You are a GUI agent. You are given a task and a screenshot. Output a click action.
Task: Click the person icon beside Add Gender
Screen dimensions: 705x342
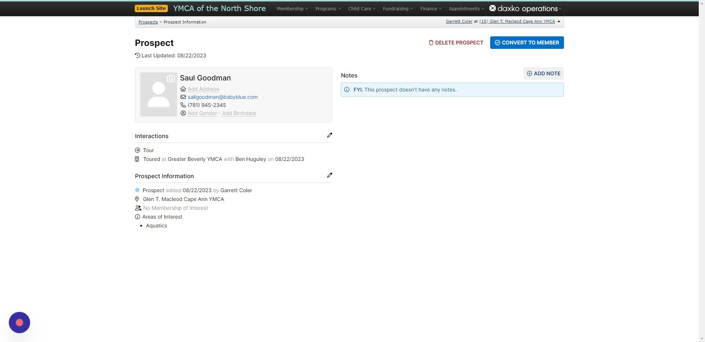pos(183,113)
